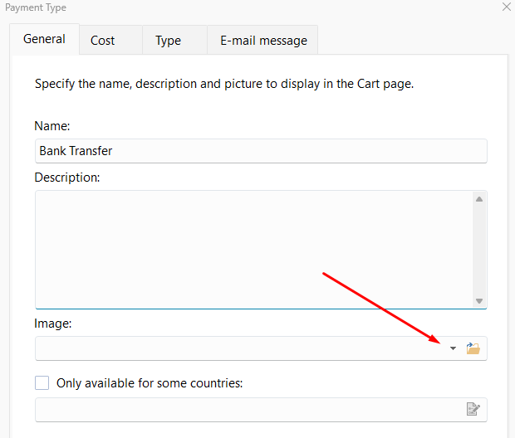Expand the Image dropdown arrow
The width and height of the screenshot is (515, 438).
point(453,348)
